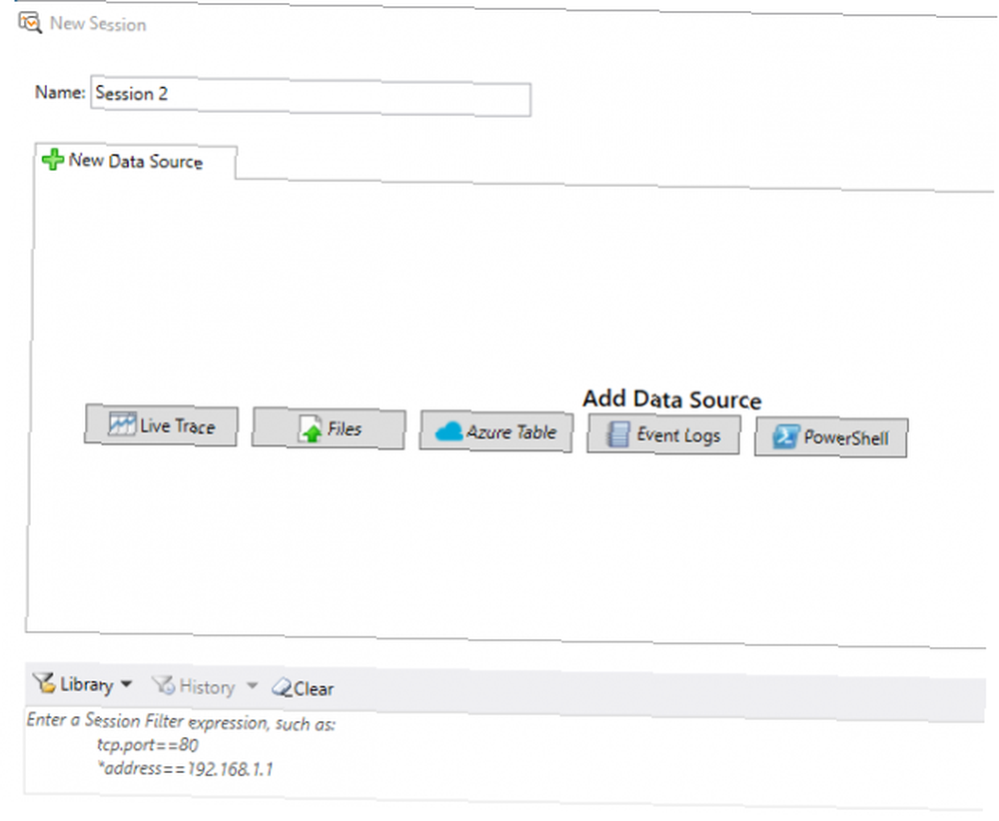Click into the session Name input field
This screenshot has width=999, height=821.
[311, 96]
